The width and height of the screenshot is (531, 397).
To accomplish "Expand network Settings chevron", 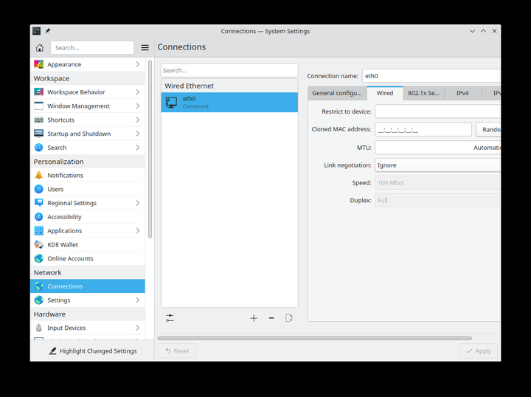I will (x=137, y=300).
